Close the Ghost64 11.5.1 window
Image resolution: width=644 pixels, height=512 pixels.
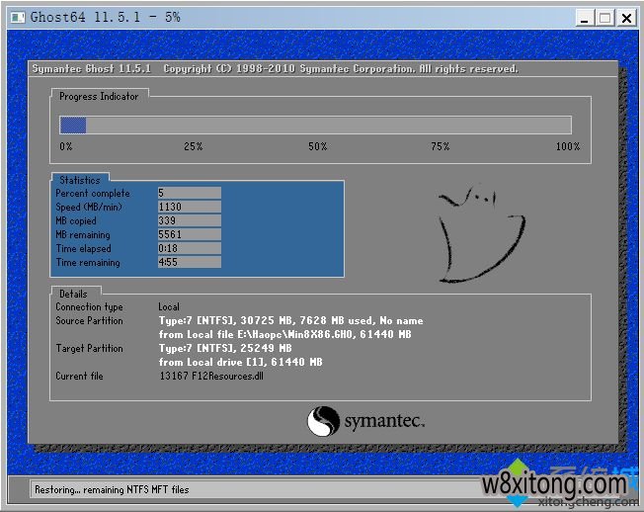coord(626,17)
